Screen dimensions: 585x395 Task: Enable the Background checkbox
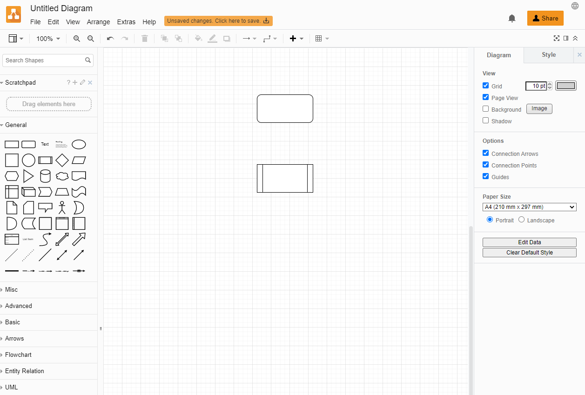tap(486, 109)
